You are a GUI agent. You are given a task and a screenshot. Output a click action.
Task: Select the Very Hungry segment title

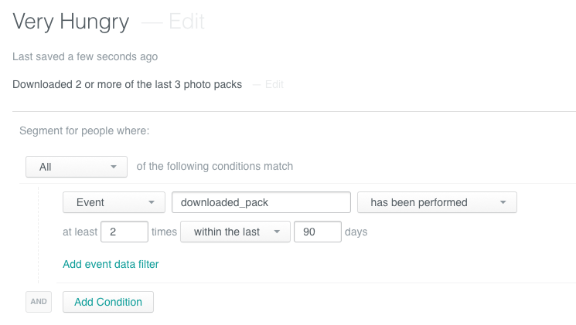point(71,22)
